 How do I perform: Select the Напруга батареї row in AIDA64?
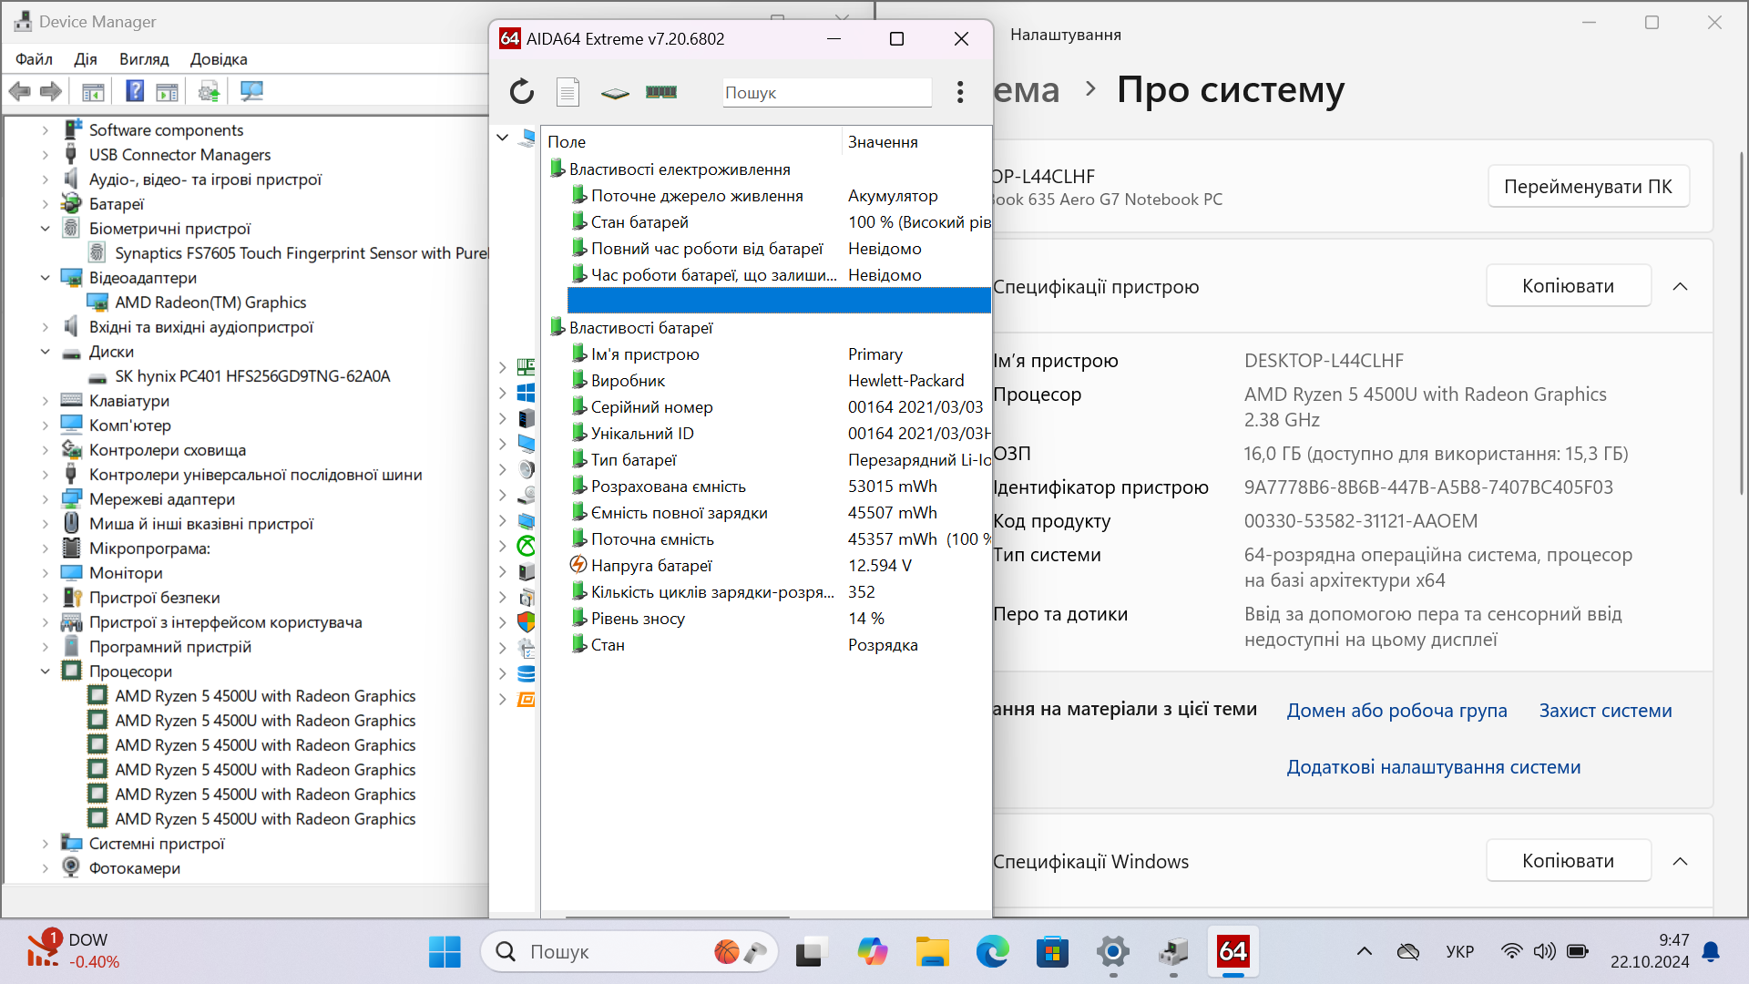[779, 566]
